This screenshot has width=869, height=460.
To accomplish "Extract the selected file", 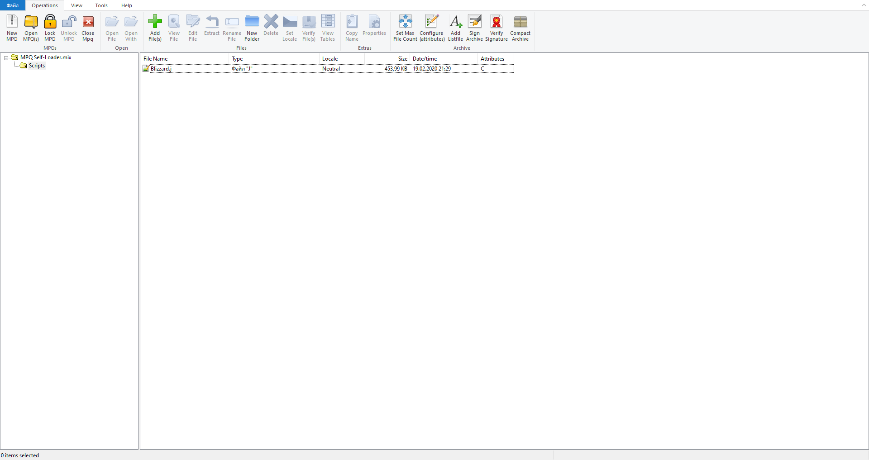I will pyautogui.click(x=212, y=25).
